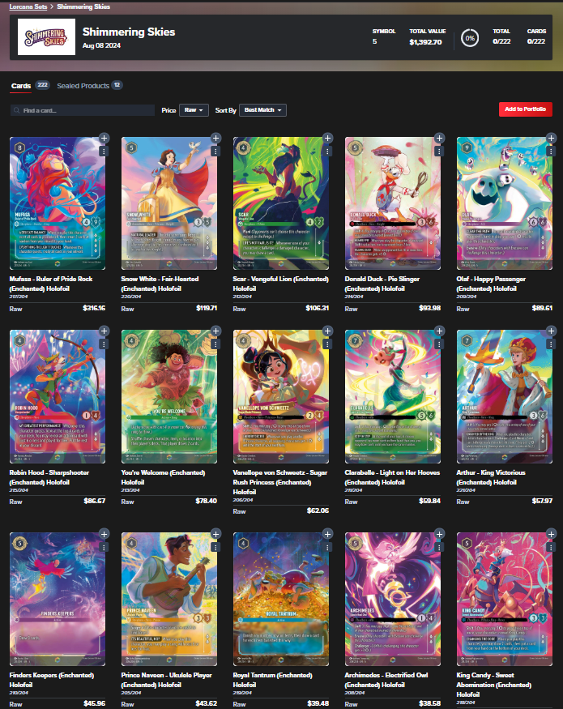This screenshot has height=709, width=563.
Task: Click the $1,392.70 total value figure
Action: click(425, 42)
